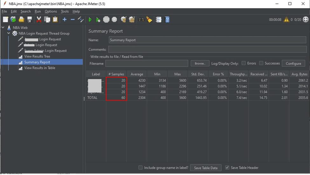The image size is (310, 175).
Task: Click the Add plus toolbar icon
Action: pos(65,20)
